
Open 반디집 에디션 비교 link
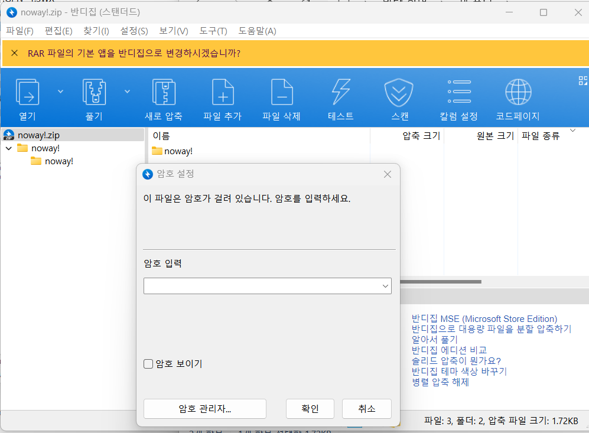[449, 350]
